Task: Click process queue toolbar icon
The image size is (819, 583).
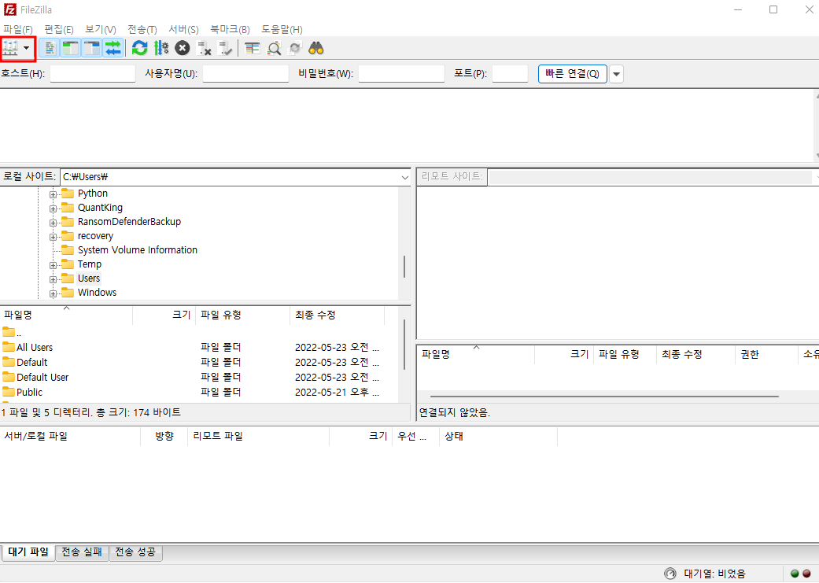Action: (161, 49)
